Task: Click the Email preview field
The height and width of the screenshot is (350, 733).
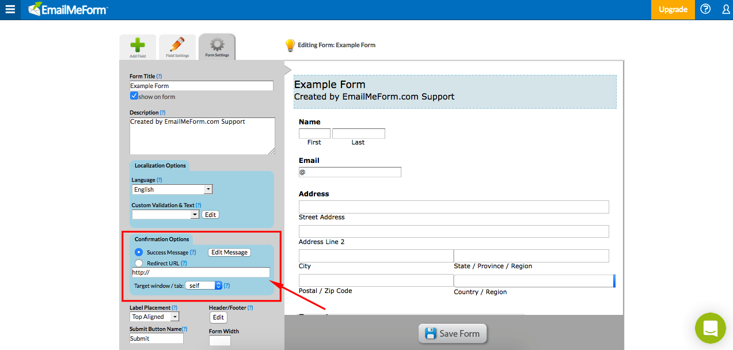Action: point(350,172)
